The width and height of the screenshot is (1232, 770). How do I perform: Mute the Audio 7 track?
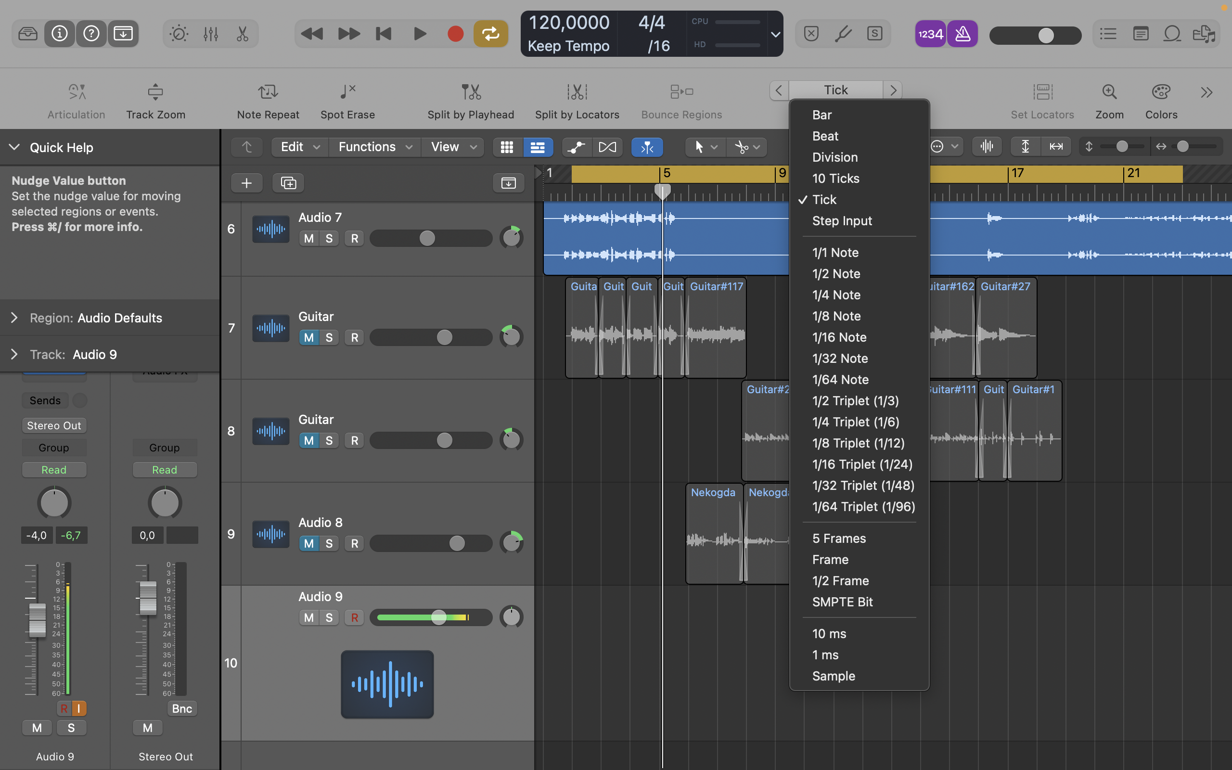pos(308,238)
